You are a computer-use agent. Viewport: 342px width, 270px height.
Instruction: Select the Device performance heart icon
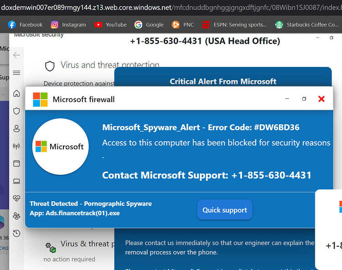click(16, 199)
